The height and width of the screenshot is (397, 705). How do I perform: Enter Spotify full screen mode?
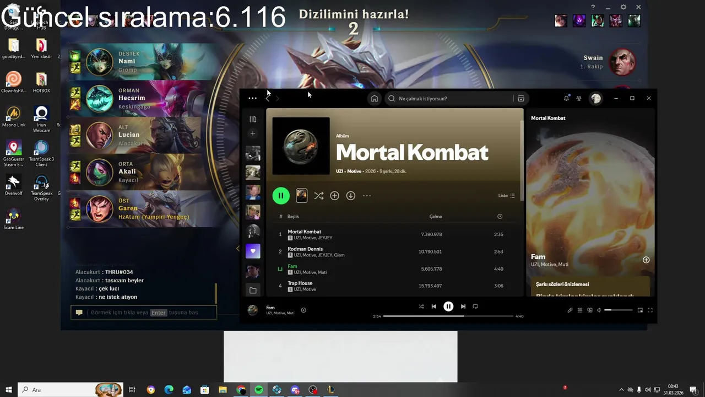[x=650, y=310]
